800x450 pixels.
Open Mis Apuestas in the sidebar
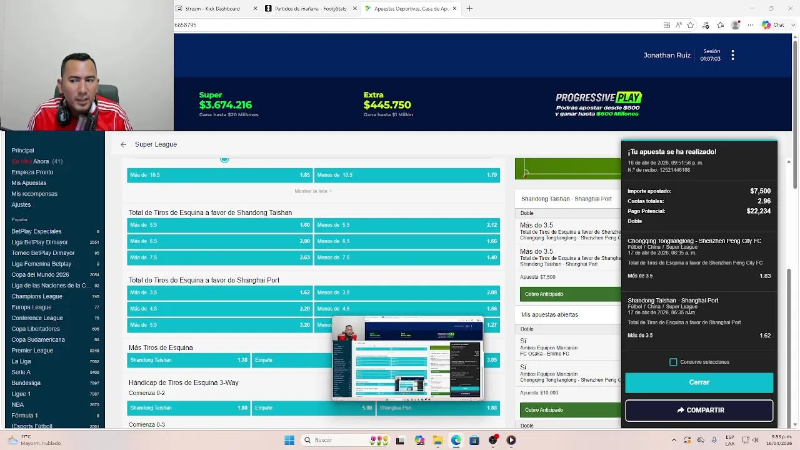click(x=29, y=183)
